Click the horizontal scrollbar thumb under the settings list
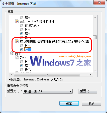Viewport: 107px width, 113px height. point(47,74)
